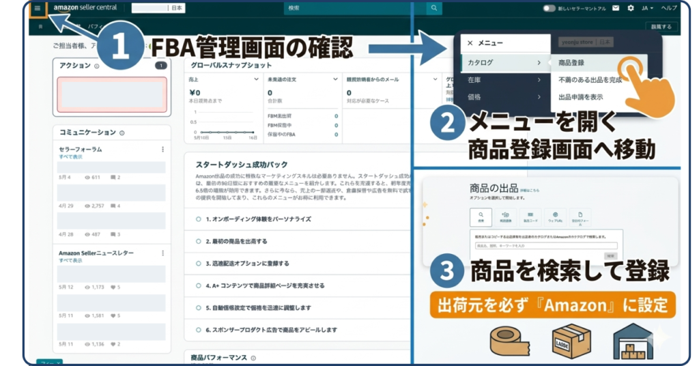This screenshot has width=699, height=366.
Task: Select the 空白のフォーム document option
Action: click(580, 218)
